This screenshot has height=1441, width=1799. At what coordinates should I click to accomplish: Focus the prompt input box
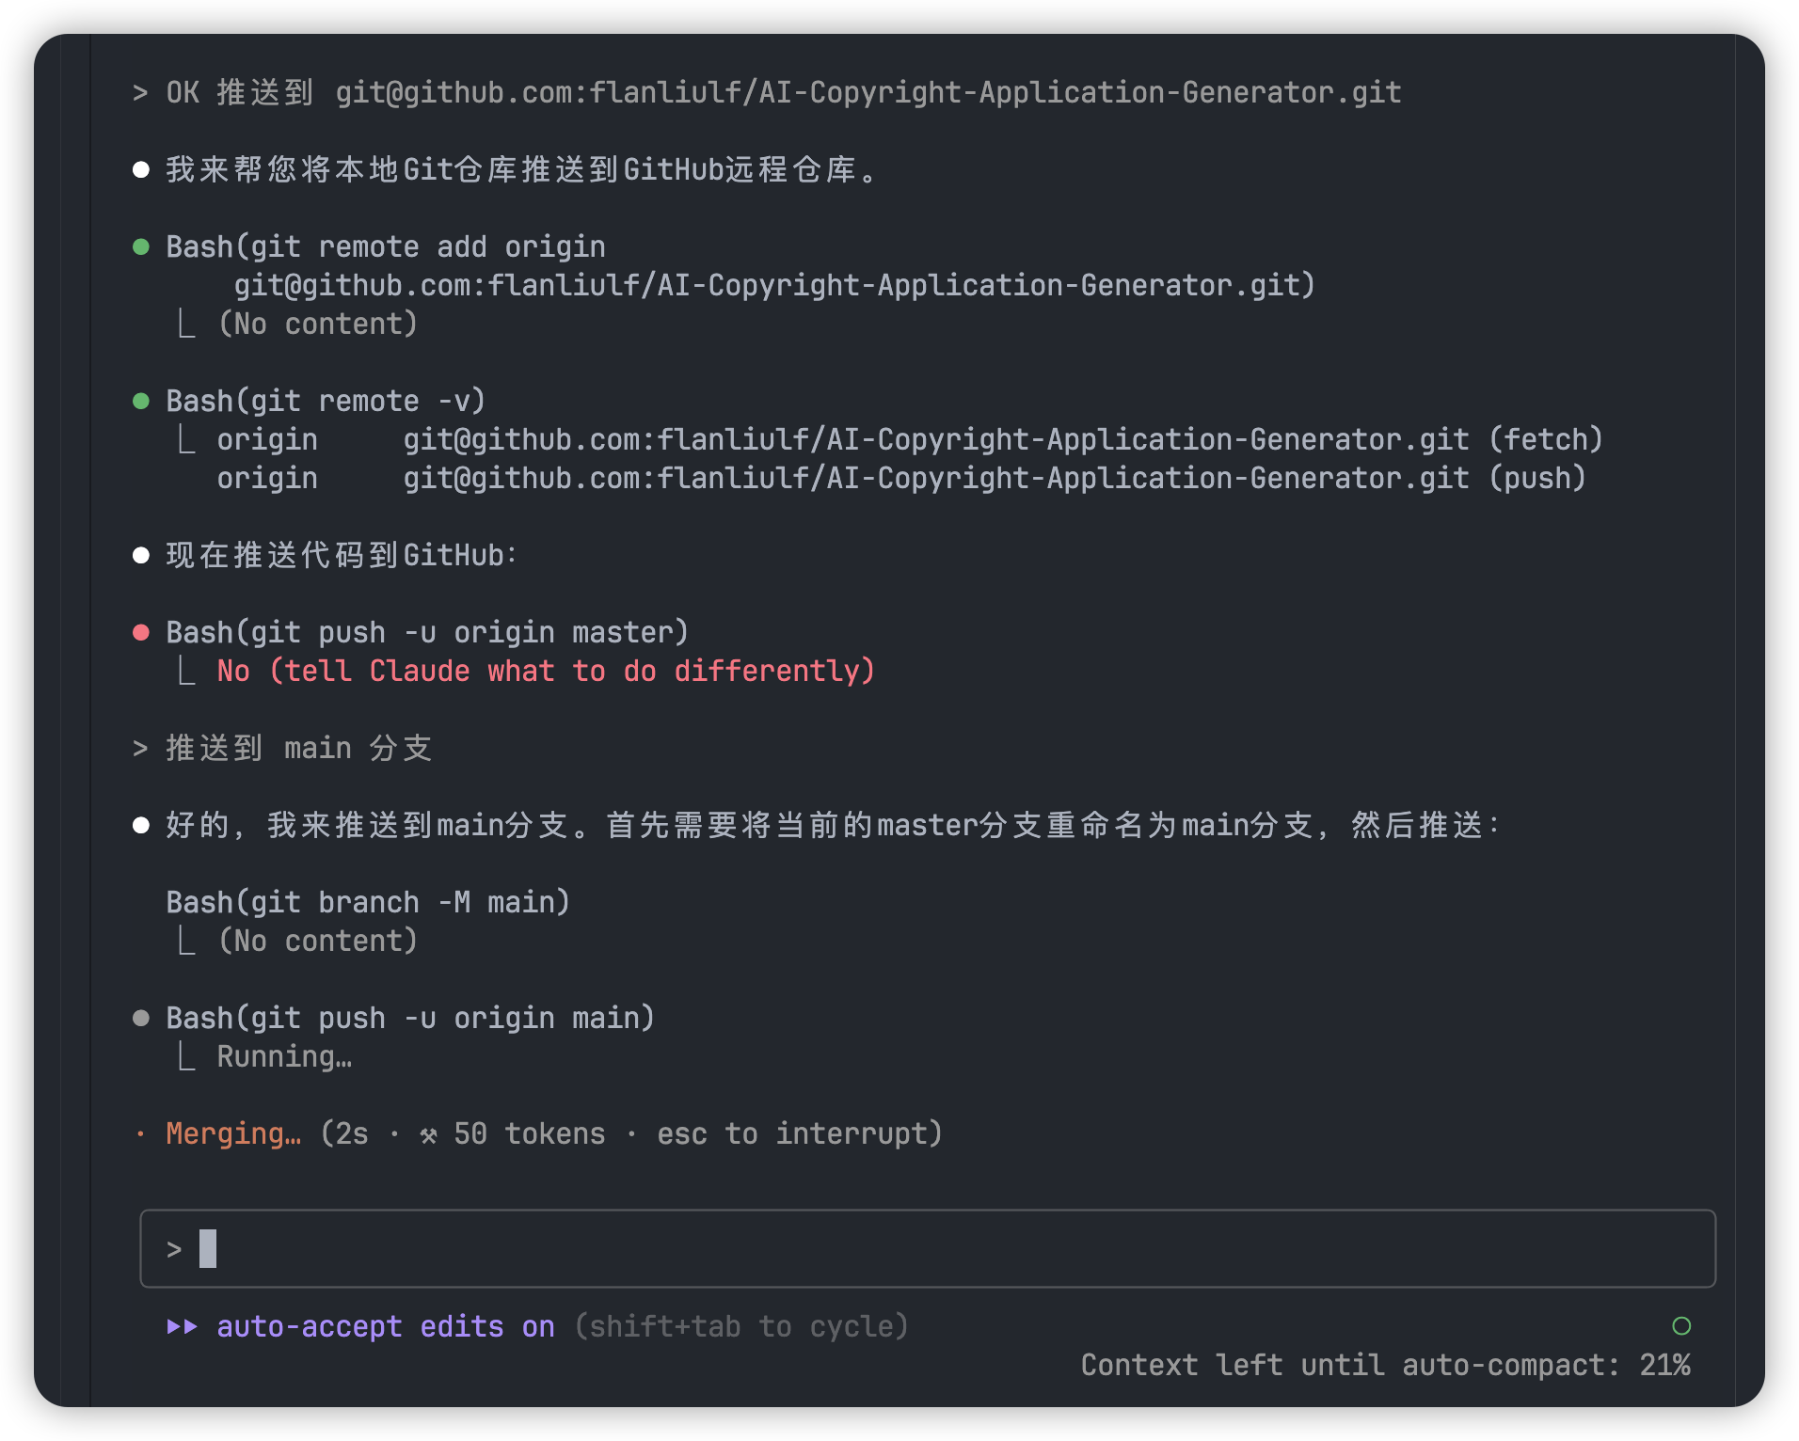(927, 1248)
